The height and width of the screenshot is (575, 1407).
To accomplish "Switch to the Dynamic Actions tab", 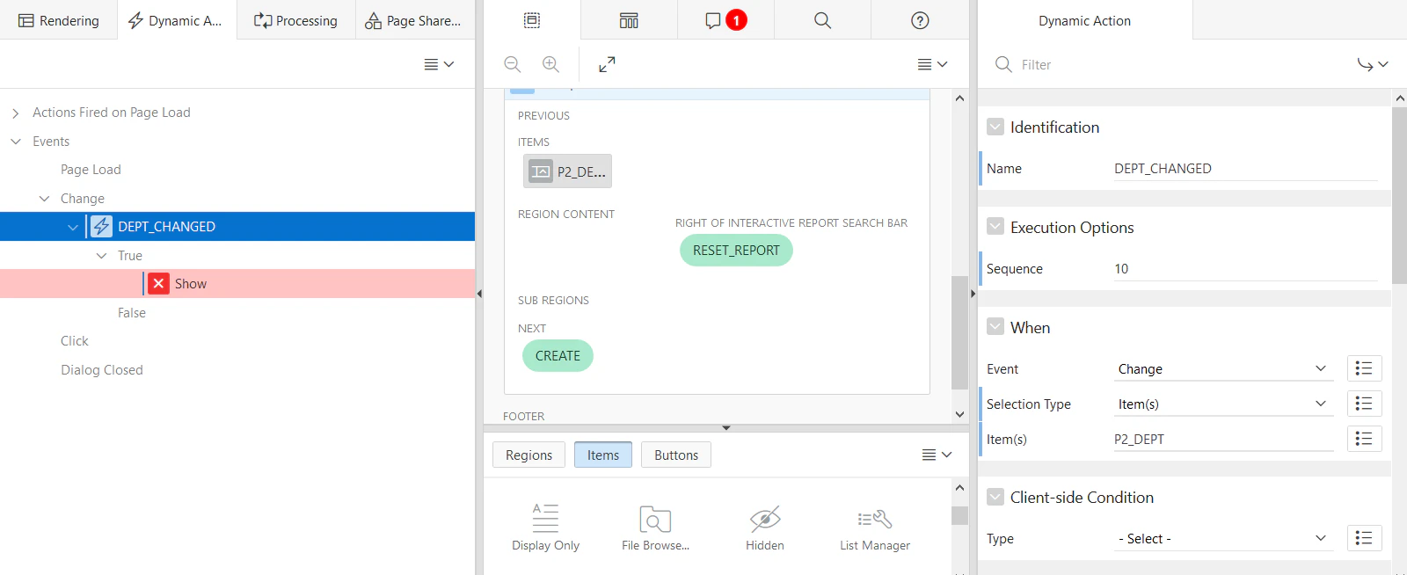I will click(176, 20).
